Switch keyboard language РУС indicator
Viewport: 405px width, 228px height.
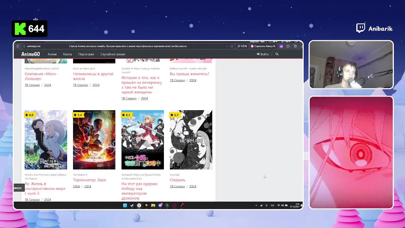click(x=272, y=206)
